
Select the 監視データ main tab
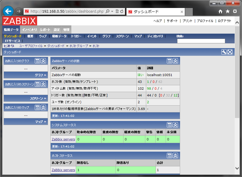(11, 29)
